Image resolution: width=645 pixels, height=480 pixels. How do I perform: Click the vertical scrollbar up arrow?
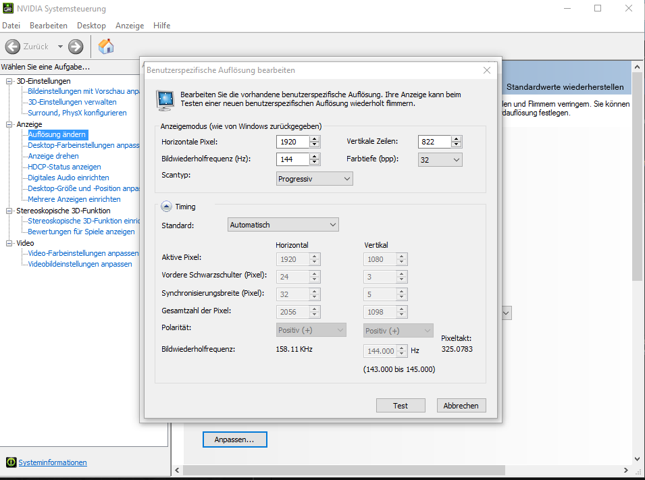(x=637, y=66)
